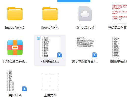Click the blue T badge on xik消耗品.txt
Viewport: 127px width, 110px height.
(59, 55)
